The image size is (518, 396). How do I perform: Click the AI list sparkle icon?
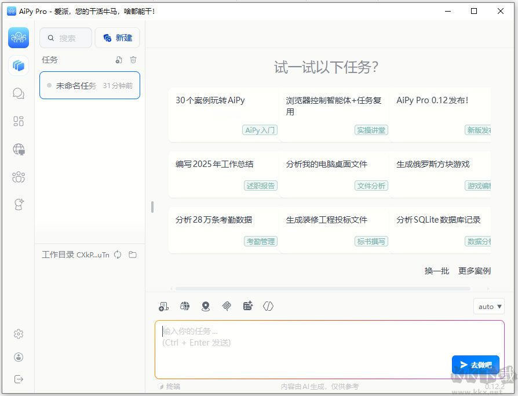pyautogui.click(x=248, y=306)
